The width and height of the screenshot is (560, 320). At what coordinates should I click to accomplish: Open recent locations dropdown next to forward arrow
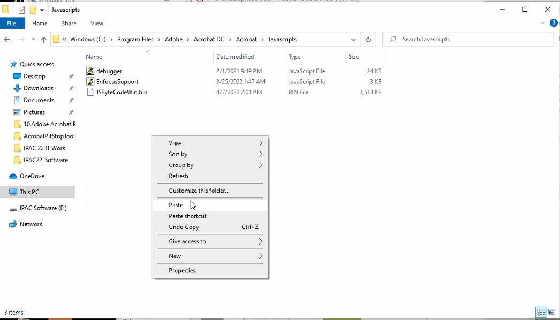coord(34,40)
